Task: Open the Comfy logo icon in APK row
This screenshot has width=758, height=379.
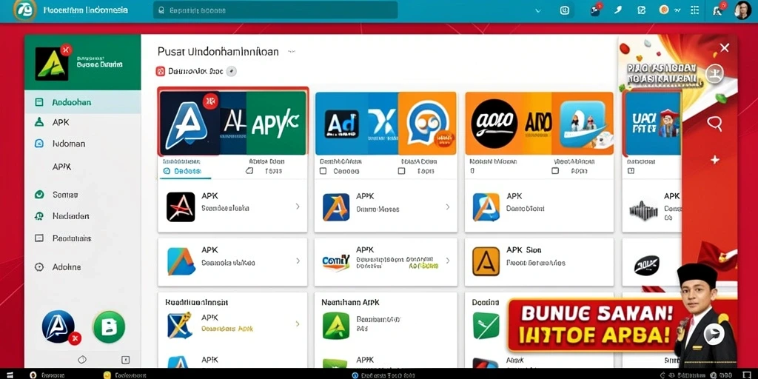Action: (x=336, y=261)
